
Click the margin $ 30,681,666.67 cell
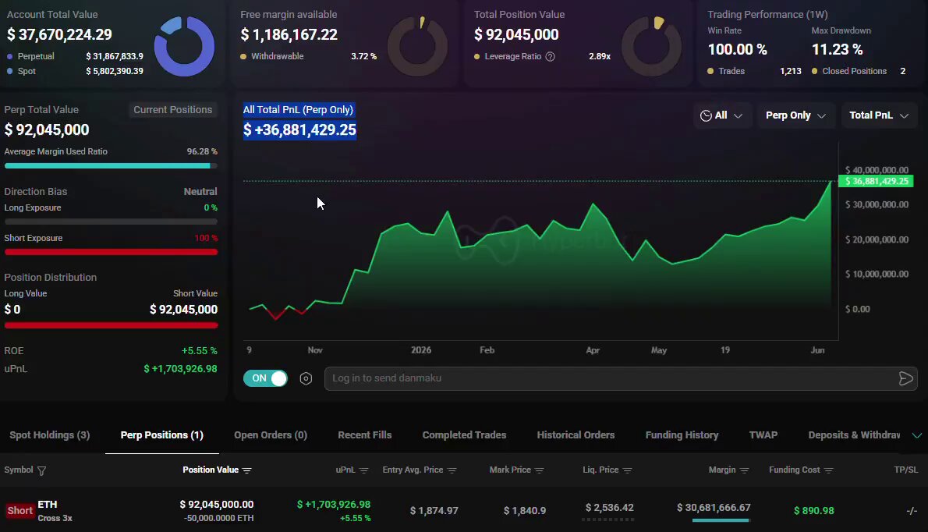click(x=714, y=509)
